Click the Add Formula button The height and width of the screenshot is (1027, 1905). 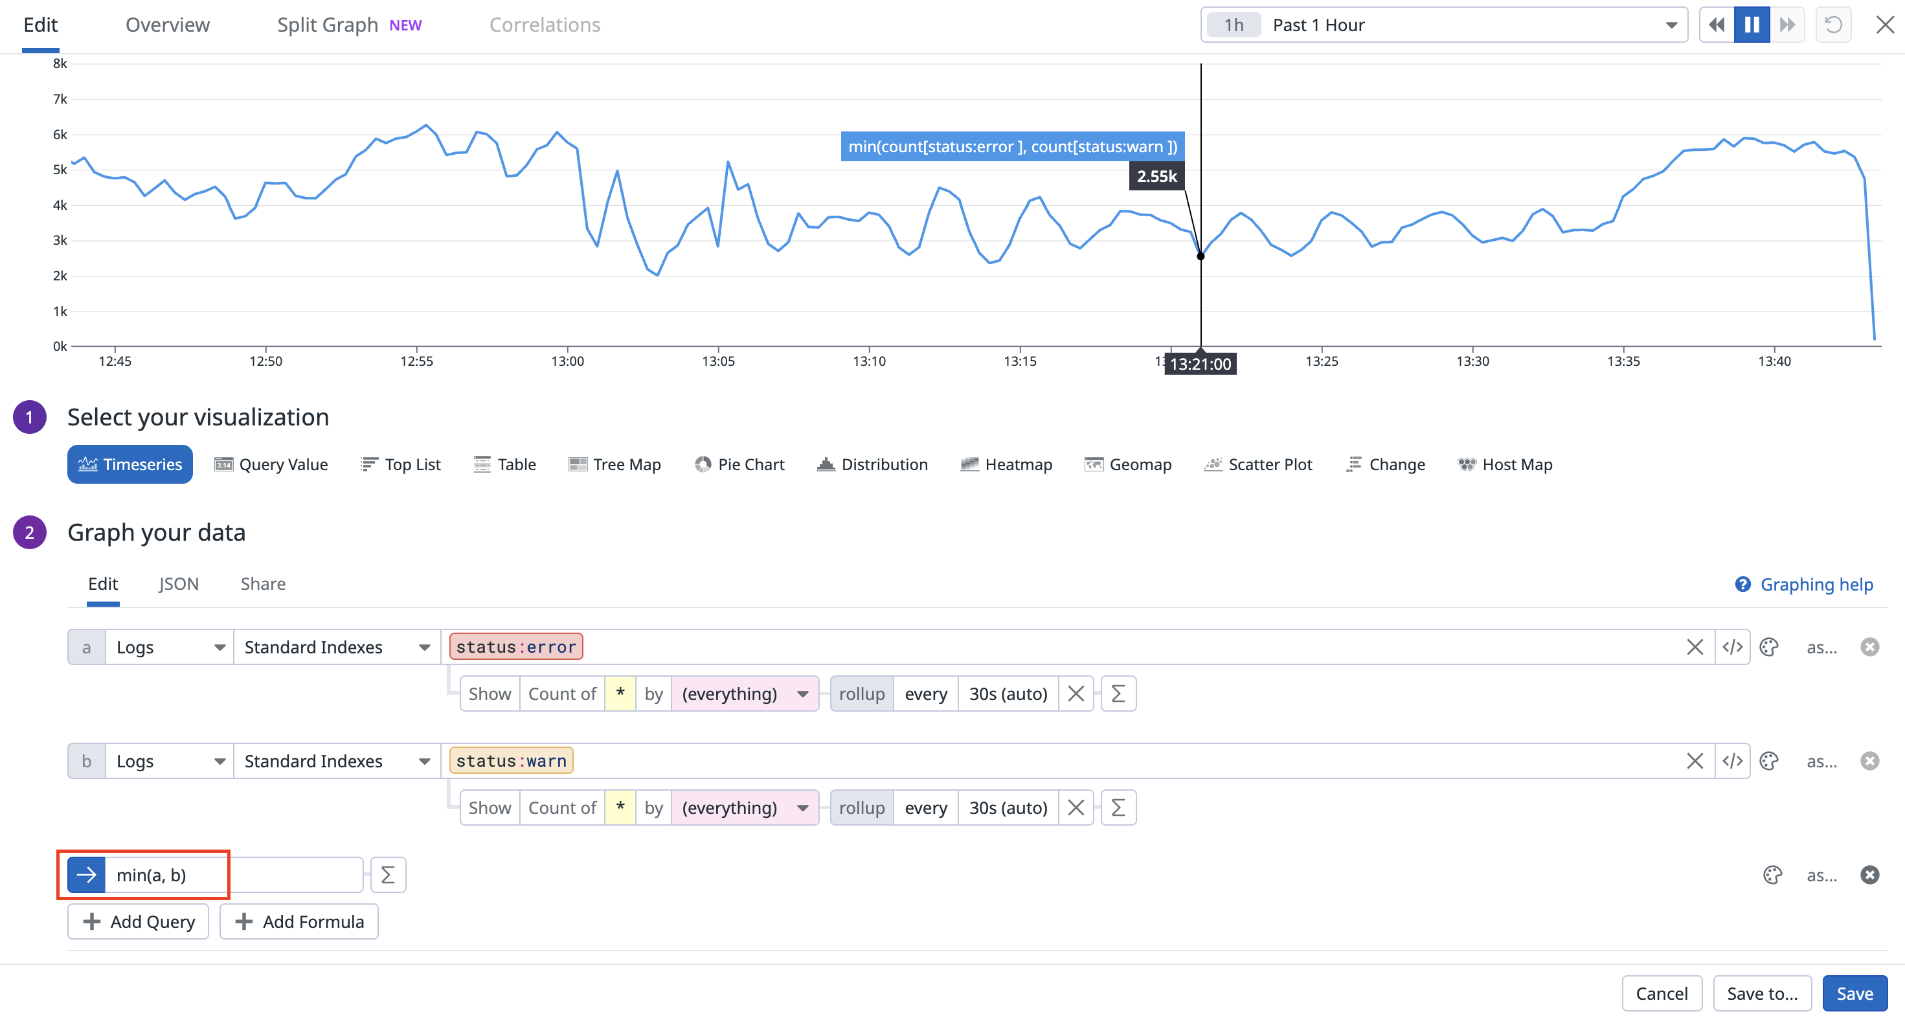click(299, 921)
